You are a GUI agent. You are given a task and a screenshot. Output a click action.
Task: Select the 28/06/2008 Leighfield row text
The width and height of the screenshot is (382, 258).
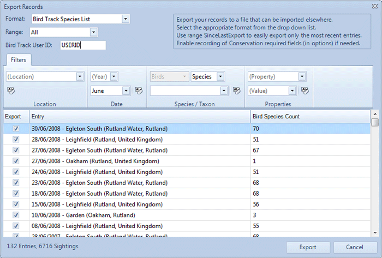(97, 140)
